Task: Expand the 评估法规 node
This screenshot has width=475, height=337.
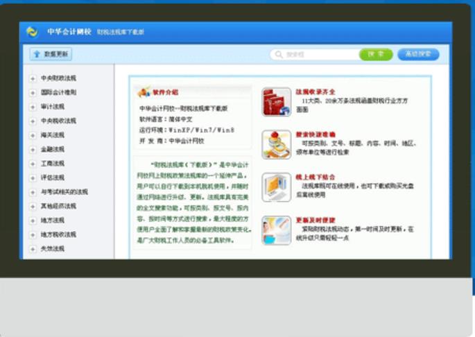Action: tap(33, 178)
